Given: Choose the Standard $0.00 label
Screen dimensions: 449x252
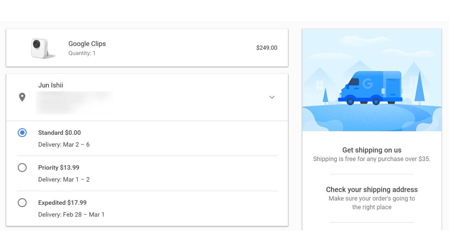Looking at the screenshot, I should click(59, 133).
